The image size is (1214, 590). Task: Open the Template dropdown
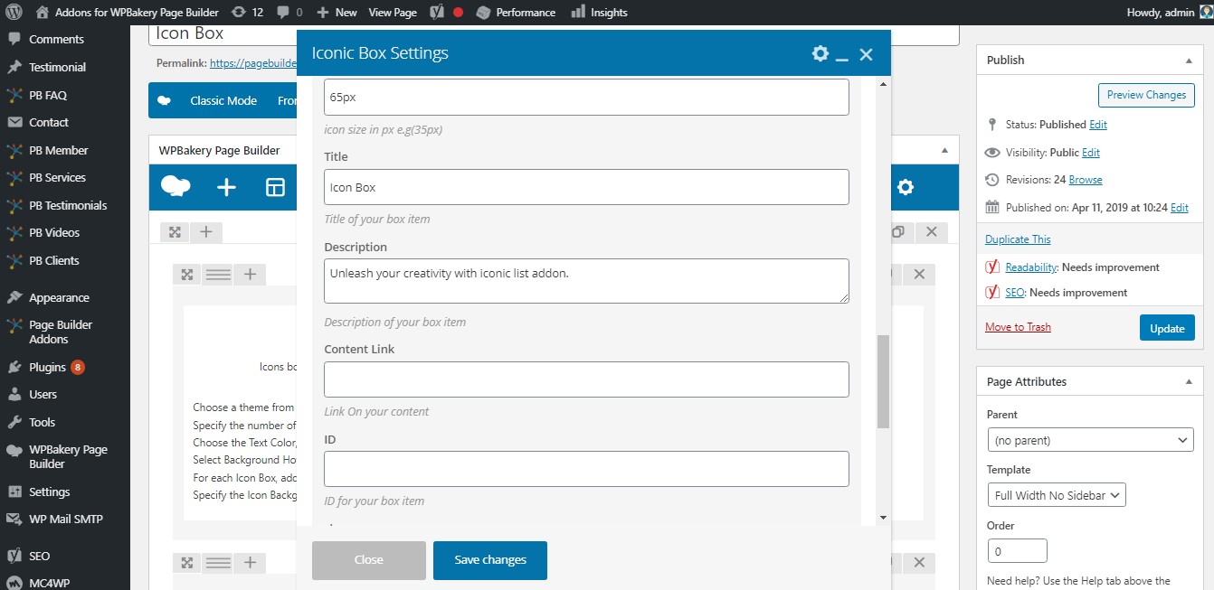(1057, 495)
